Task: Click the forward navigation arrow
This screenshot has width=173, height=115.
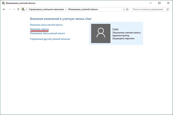Action: (x=10, y=9)
